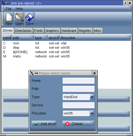Switch to the Hardware tab

point(69,31)
